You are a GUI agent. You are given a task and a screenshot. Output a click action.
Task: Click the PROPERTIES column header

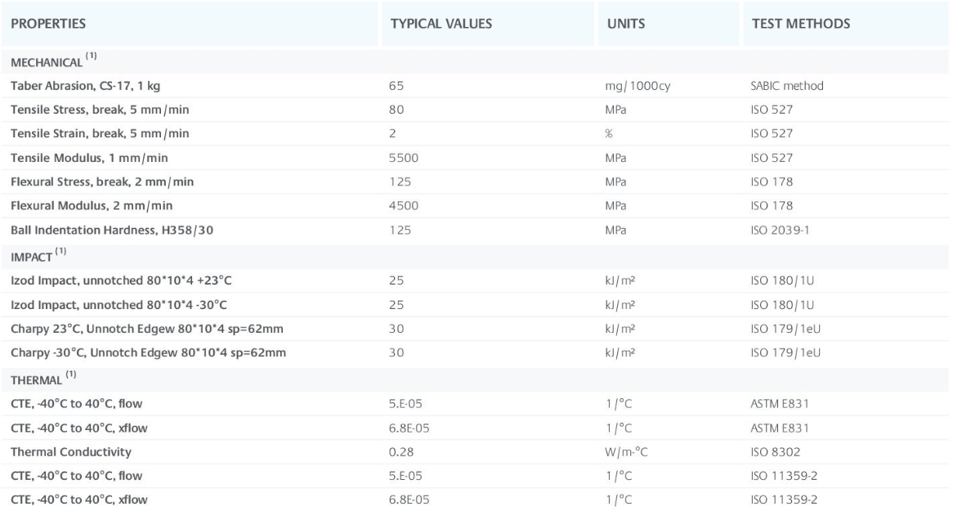pyautogui.click(x=48, y=24)
